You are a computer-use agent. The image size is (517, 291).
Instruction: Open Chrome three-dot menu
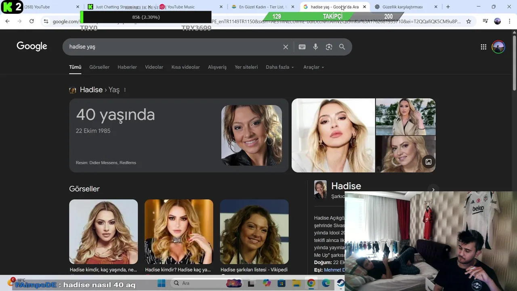click(x=509, y=21)
